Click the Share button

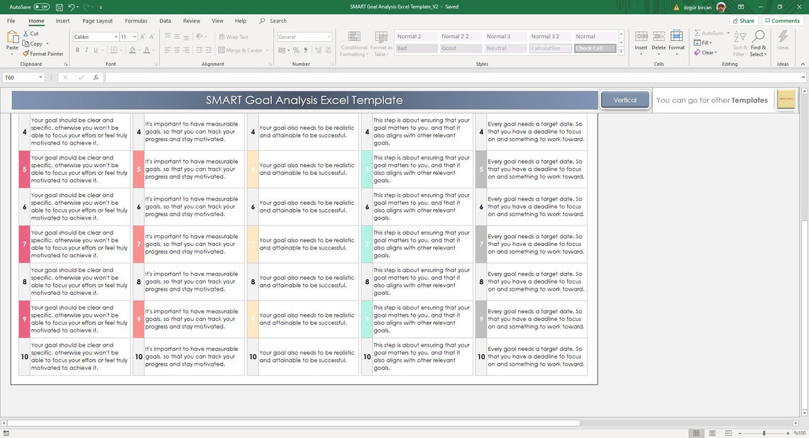742,21
